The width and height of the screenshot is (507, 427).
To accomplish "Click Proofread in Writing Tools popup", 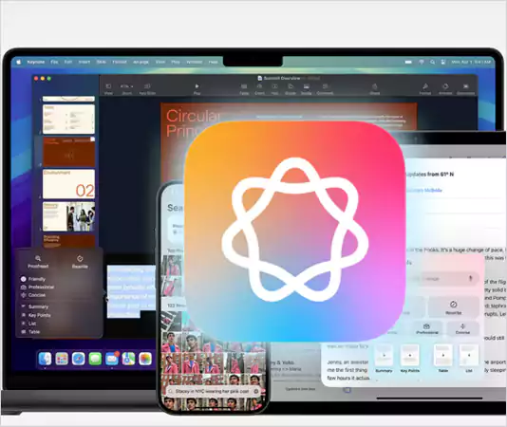I will pos(38,262).
